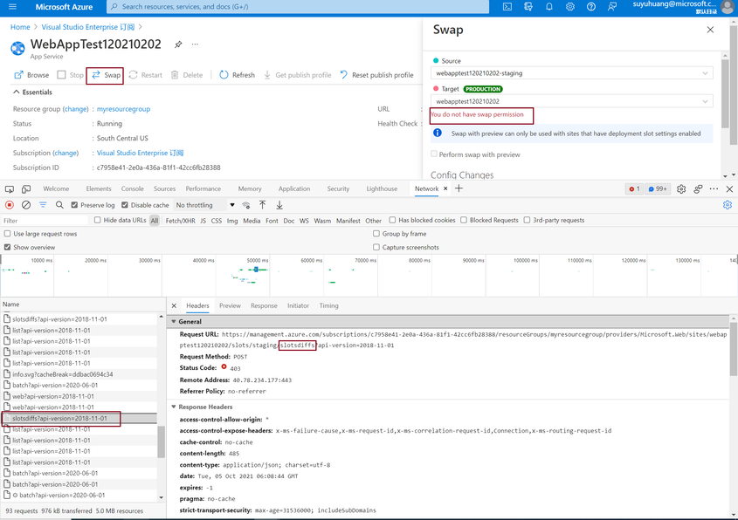The height and width of the screenshot is (520, 738).
Task: Open network settings gear at far right
Action: (728, 205)
